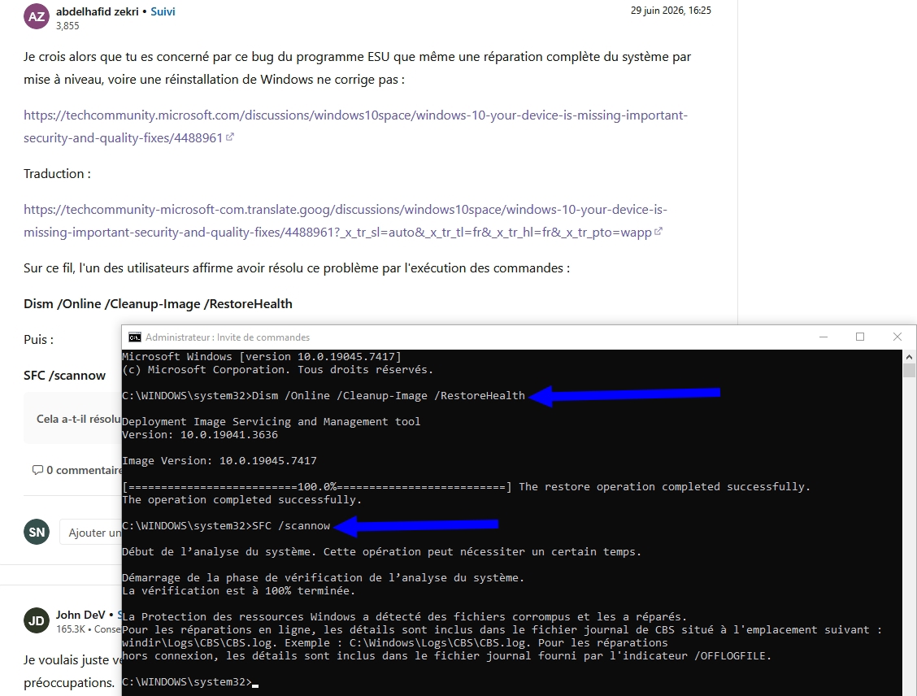Click the Traduction : label

tap(57, 174)
